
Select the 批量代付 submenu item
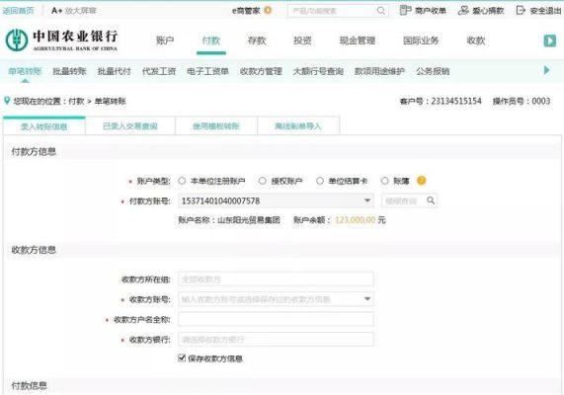point(114,71)
